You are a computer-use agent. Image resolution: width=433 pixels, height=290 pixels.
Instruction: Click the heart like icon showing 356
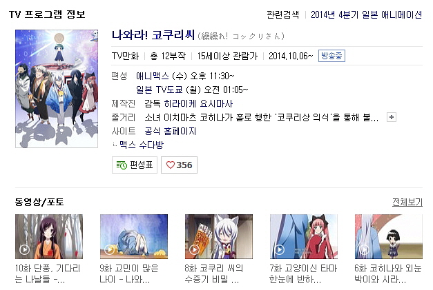pyautogui.click(x=170, y=165)
